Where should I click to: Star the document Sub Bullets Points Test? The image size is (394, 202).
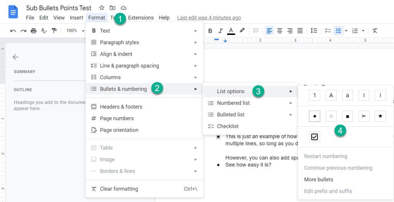102,8
